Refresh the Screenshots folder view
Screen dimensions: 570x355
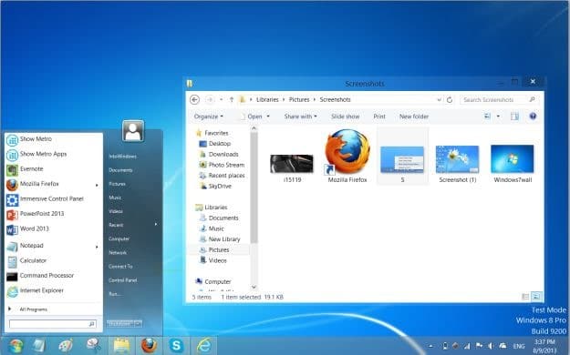click(x=450, y=99)
